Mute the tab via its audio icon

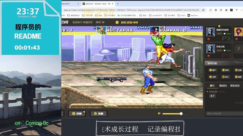109,4
